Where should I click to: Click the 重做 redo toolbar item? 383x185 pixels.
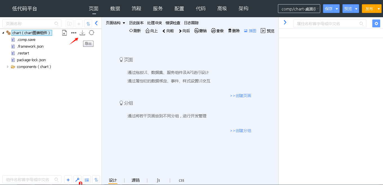coord(217,31)
